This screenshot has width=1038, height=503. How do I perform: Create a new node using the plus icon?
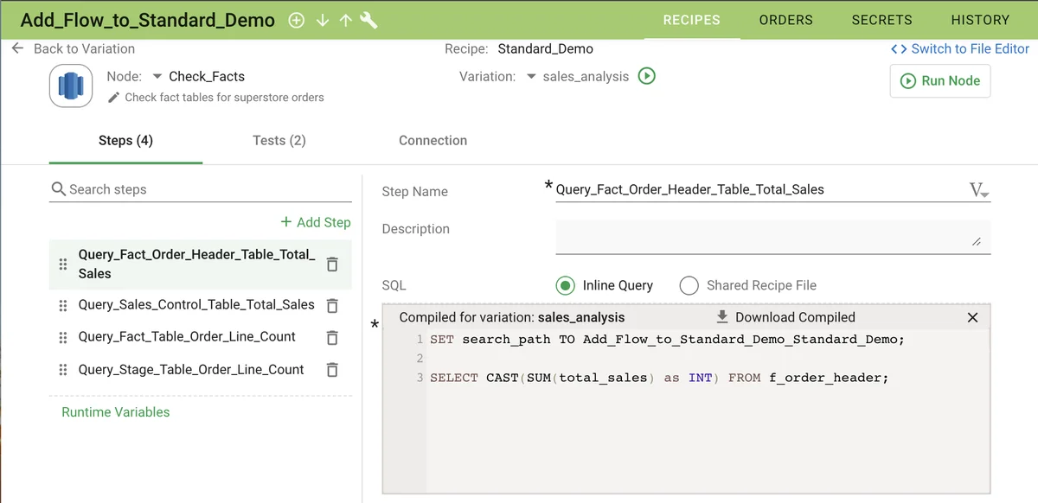296,19
